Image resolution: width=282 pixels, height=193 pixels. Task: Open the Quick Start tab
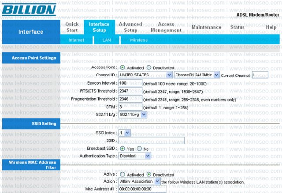72,27
